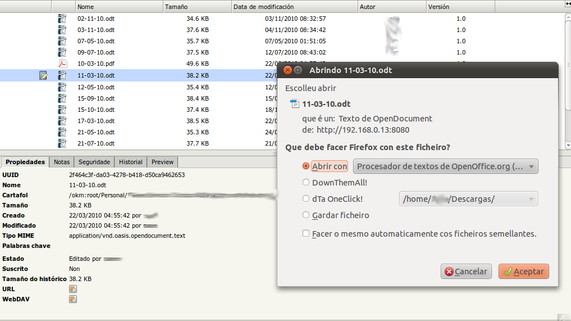This screenshot has height=321, width=571.
Task: Click the UUID value 2f464c3f-da03-4278-b418-d50ca9462653
Action: [127, 175]
